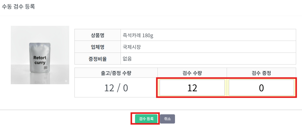Click the 검수 증정 column header
The image size is (302, 126).
click(x=261, y=73)
